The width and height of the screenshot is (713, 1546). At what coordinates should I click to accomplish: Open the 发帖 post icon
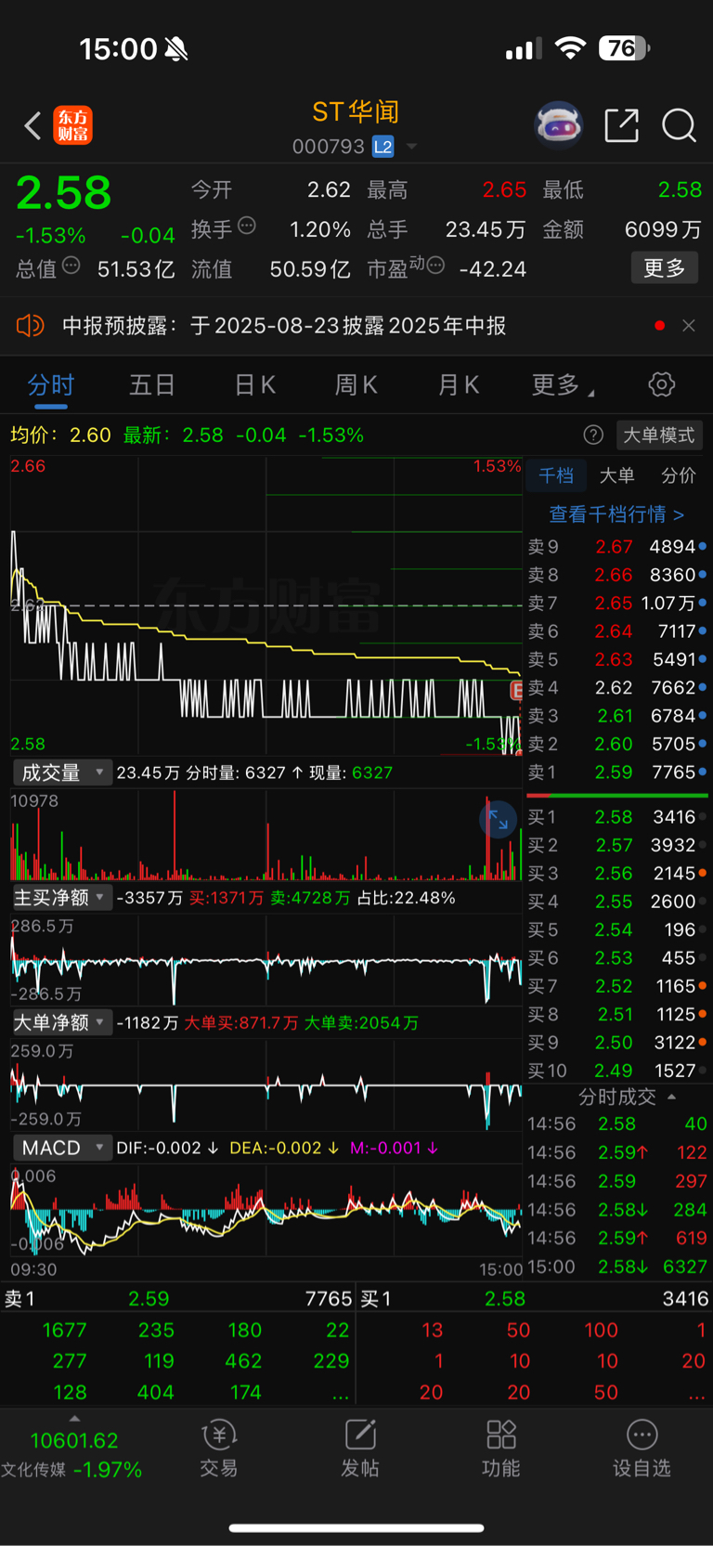point(360,1449)
